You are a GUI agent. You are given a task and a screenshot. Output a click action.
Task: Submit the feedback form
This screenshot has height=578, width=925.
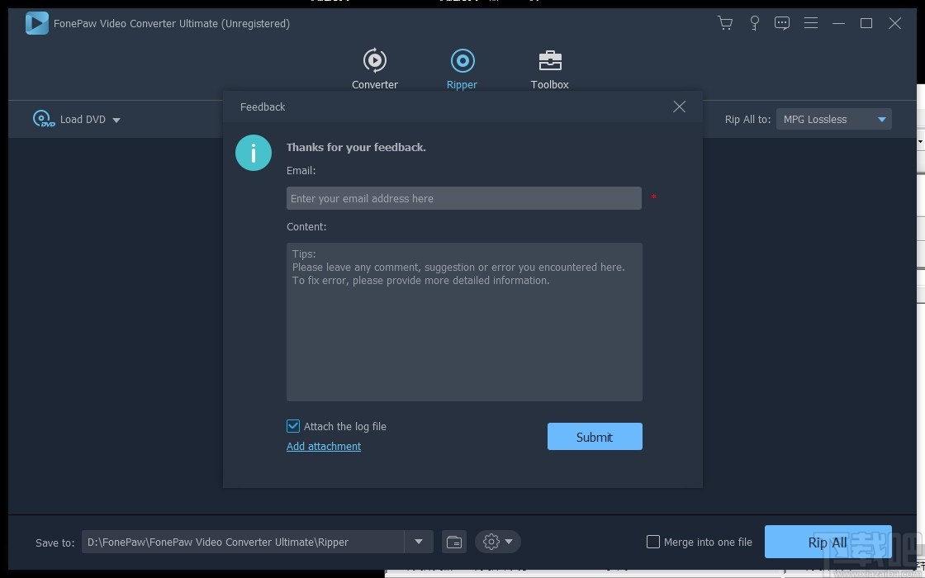595,436
